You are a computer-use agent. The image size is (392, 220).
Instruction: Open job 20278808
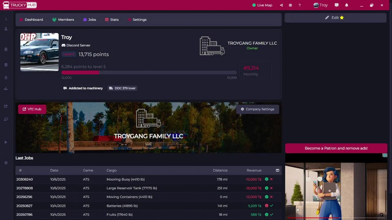coord(24,188)
